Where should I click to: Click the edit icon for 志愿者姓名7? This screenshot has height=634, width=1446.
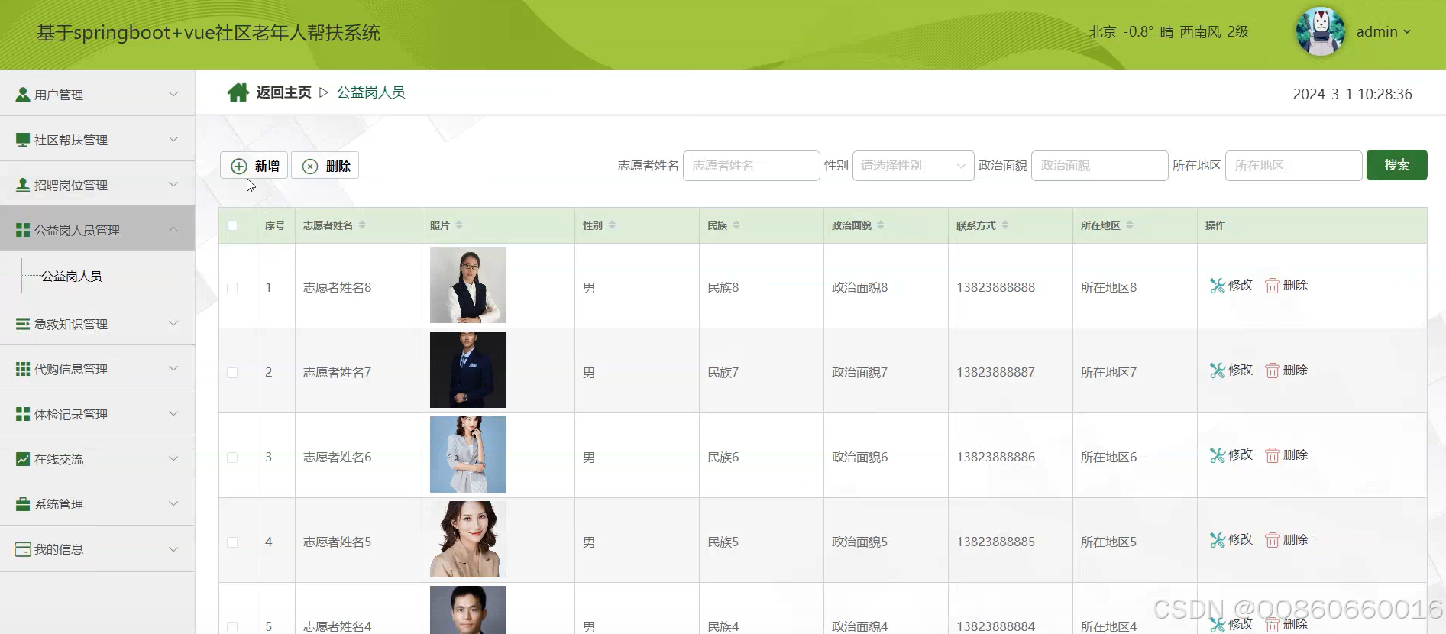[x=1218, y=370]
